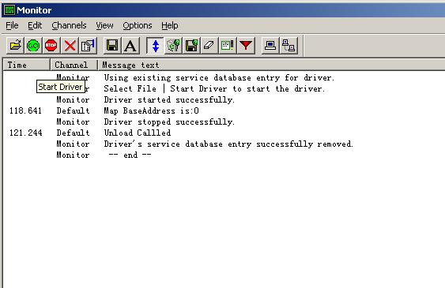Click the eraser clear messages icon
The image size is (445, 288).
point(209,45)
